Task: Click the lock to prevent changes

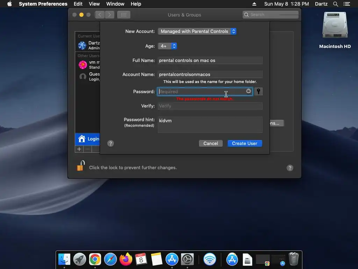Action: coord(81,166)
